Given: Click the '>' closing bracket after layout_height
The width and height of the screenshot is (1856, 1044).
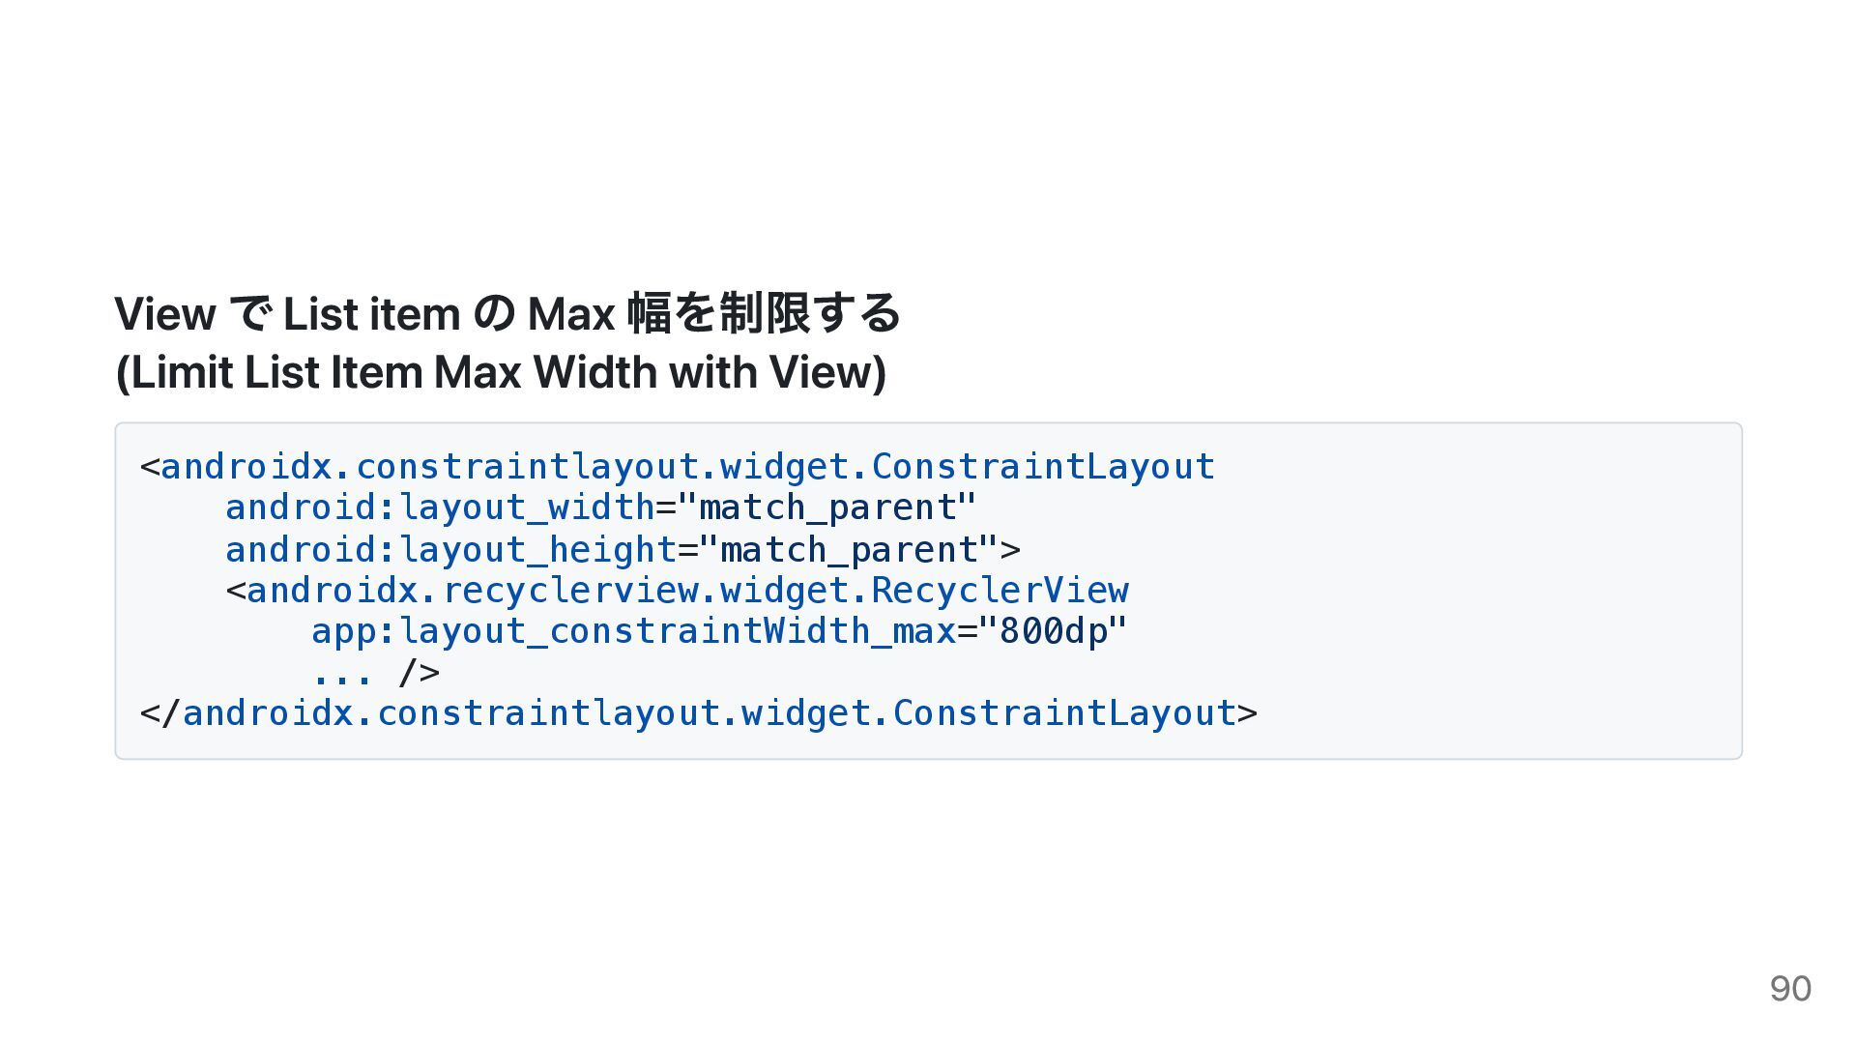Looking at the screenshot, I should [x=1010, y=551].
